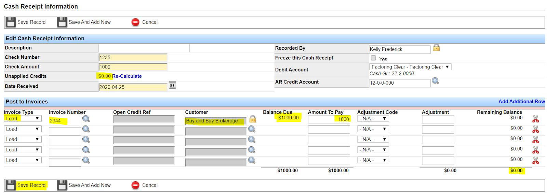Click fourth row invoice number magnifier icon
The width and height of the screenshot is (547, 193).
tap(86, 150)
